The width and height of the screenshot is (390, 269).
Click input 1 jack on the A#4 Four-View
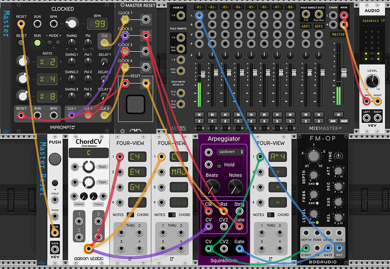(260, 157)
